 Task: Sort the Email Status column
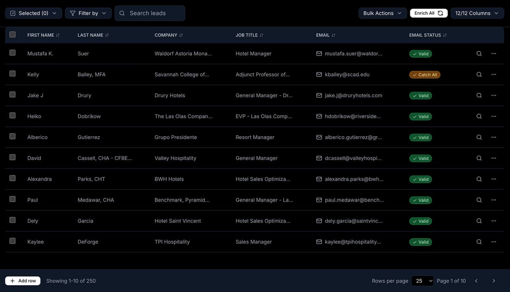pyautogui.click(x=445, y=35)
